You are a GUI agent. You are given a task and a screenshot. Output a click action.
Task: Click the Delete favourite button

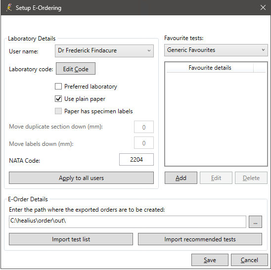coord(251,178)
